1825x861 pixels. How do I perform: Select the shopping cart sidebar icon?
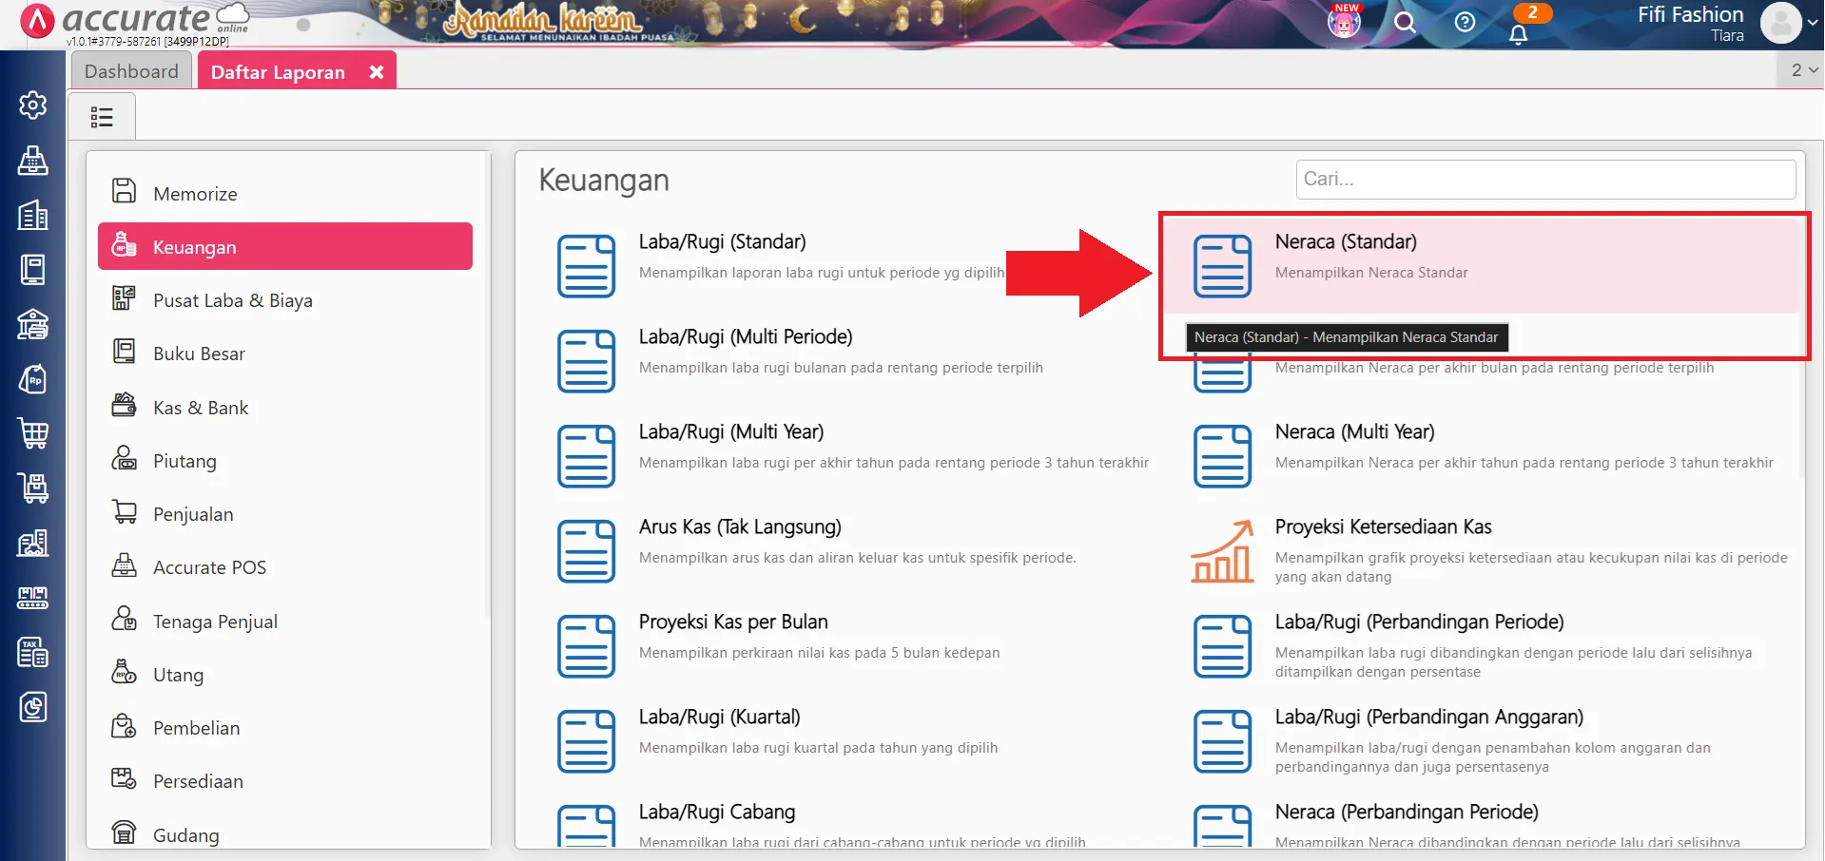[x=32, y=434]
